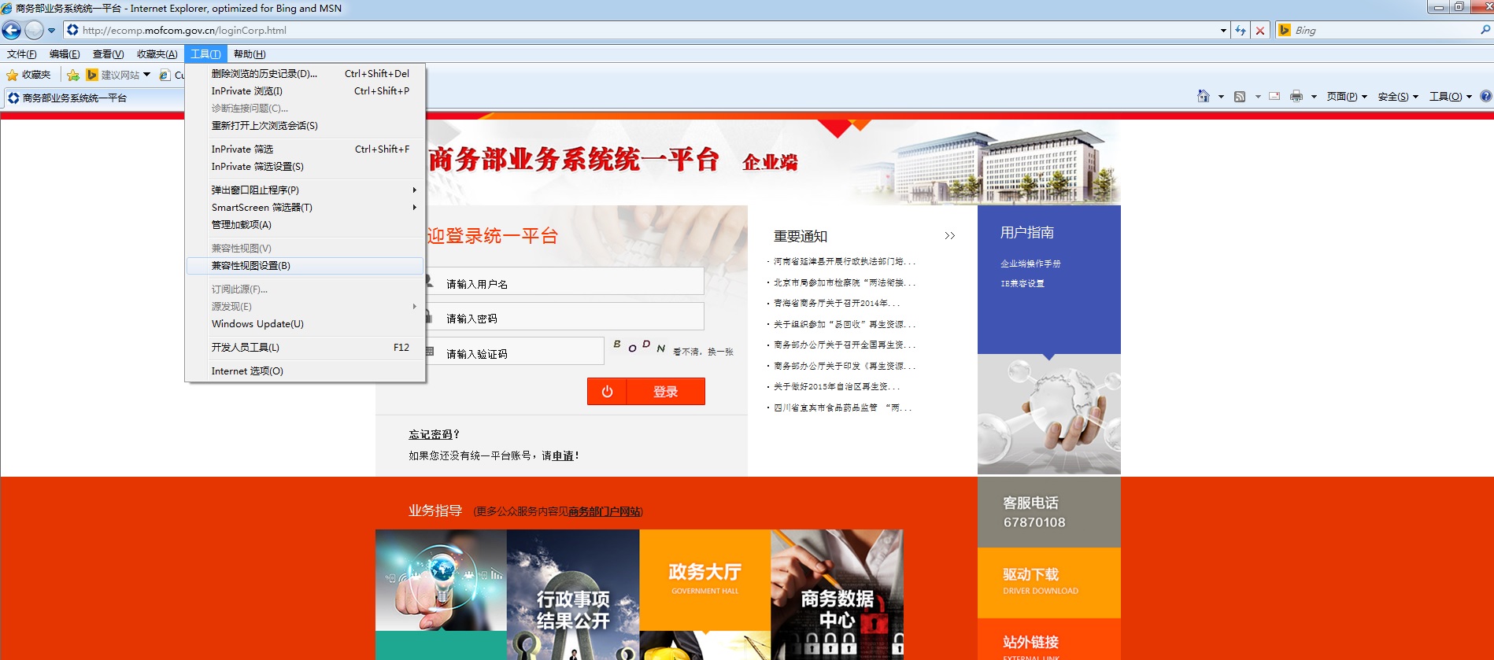Expand the Home button dropdown arrow

1221,97
